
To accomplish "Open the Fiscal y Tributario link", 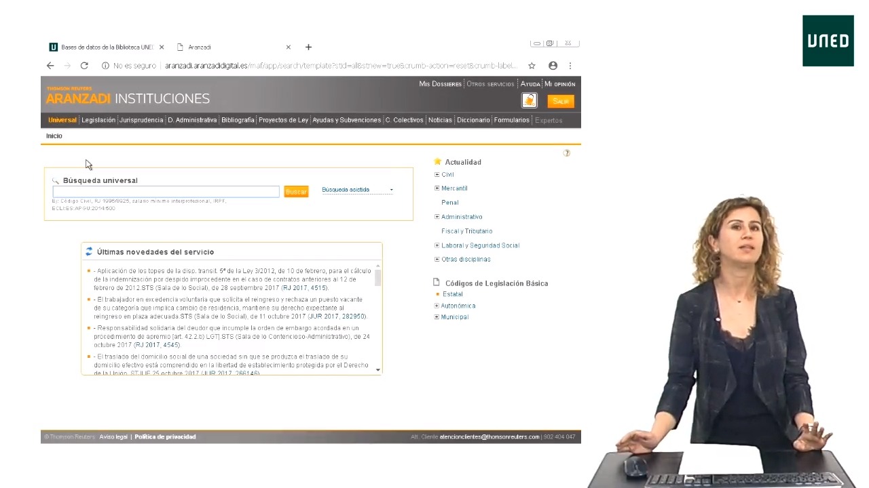I will click(x=467, y=231).
